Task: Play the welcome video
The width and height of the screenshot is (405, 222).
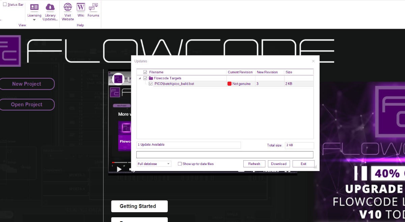Action: click(119, 169)
